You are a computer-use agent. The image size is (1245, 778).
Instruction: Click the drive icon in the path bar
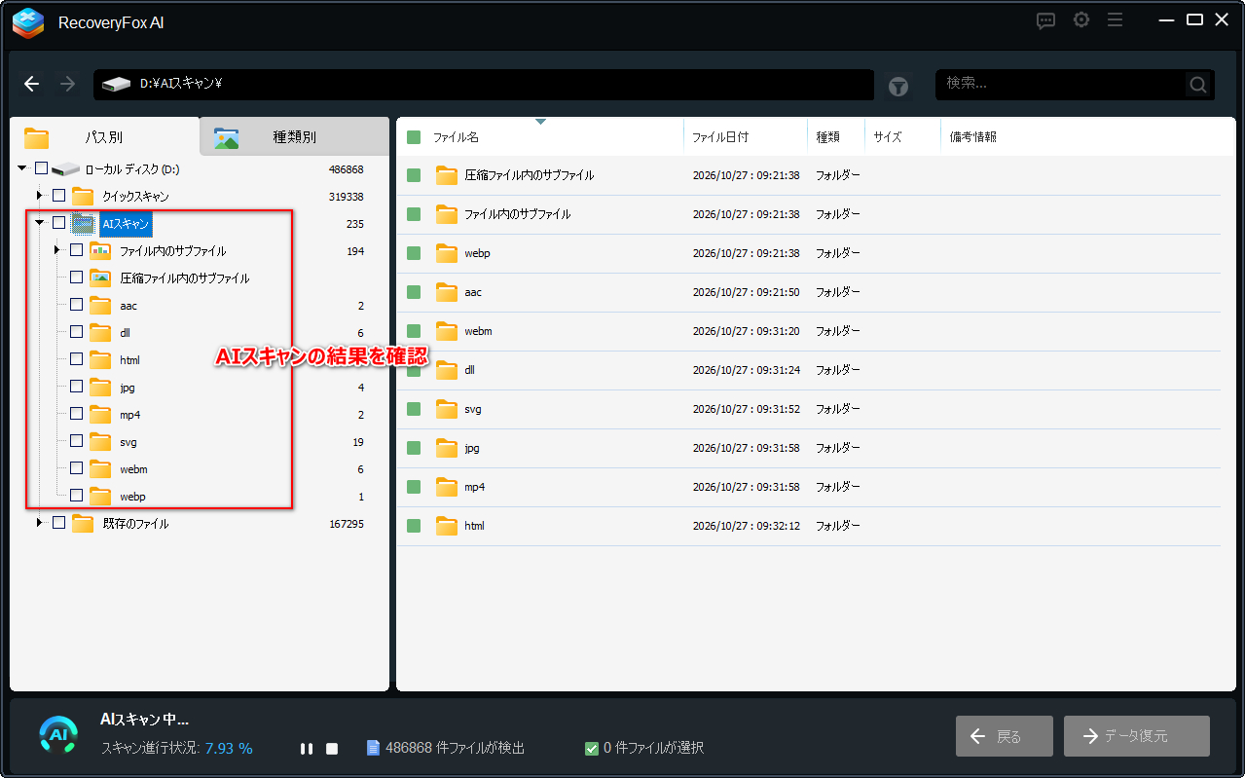[x=116, y=85]
